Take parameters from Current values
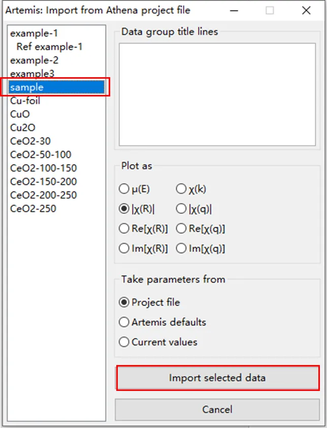Image resolution: width=327 pixels, height=428 pixels. [124, 342]
